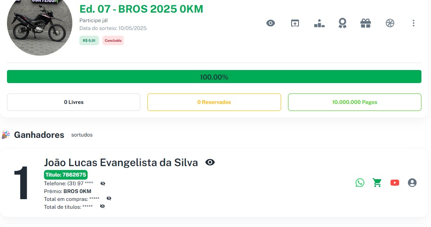Unhide the Total de títulos value
The height and width of the screenshot is (227, 431).
(x=102, y=206)
